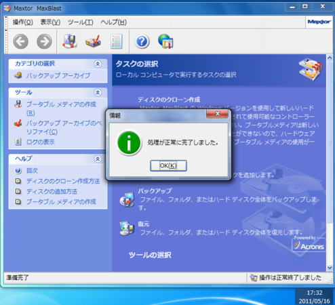The width and height of the screenshot is (335, 305).
Task: Maximize the Maxtor MaxBlast window
Action: [x=305, y=7]
